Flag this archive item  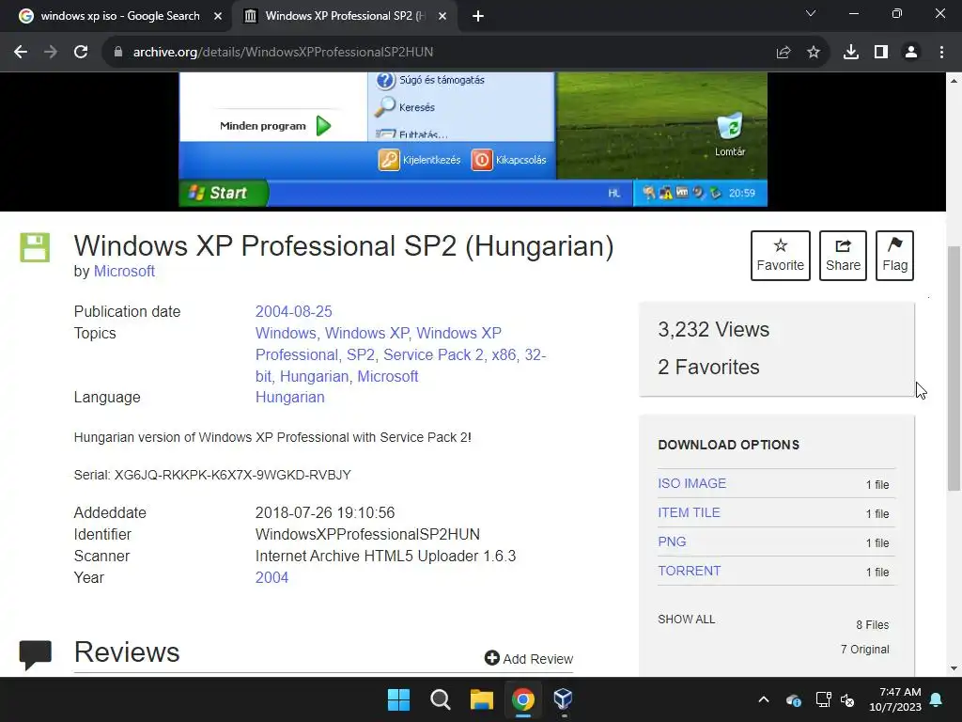(x=894, y=256)
